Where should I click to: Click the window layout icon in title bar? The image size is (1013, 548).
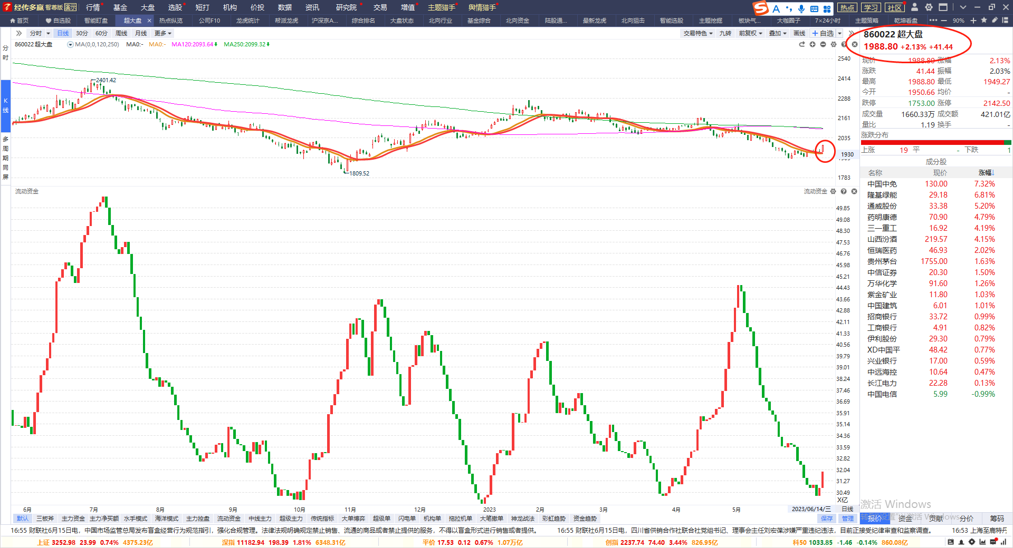click(943, 7)
